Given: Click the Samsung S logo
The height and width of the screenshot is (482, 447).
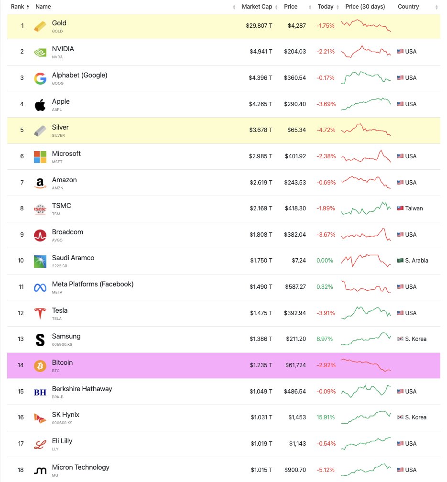Looking at the screenshot, I should pos(40,340).
